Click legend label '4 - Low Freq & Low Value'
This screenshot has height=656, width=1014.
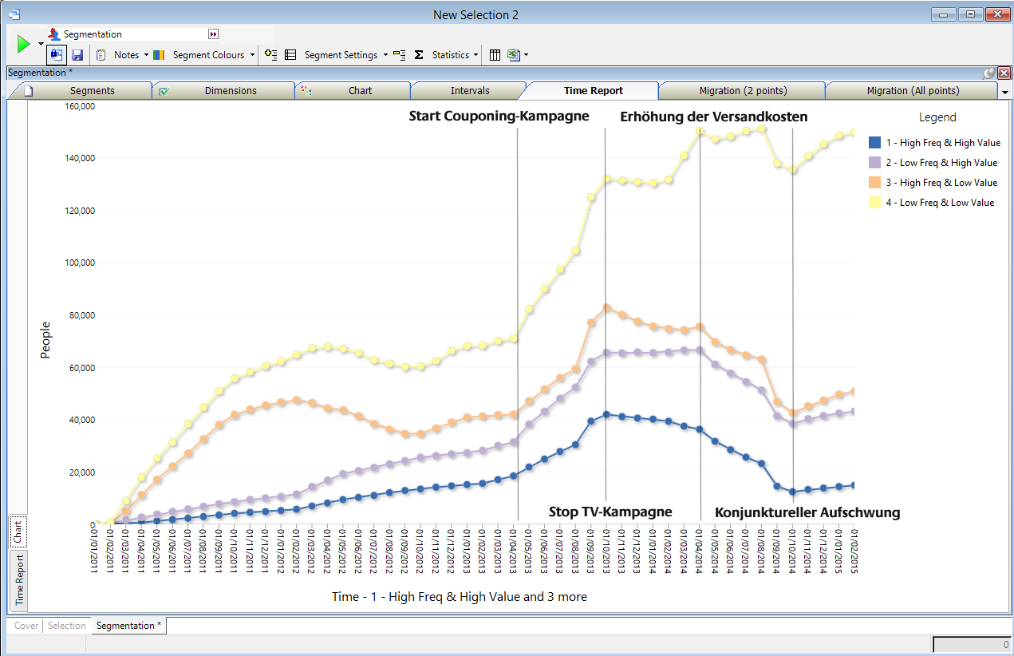coord(940,203)
